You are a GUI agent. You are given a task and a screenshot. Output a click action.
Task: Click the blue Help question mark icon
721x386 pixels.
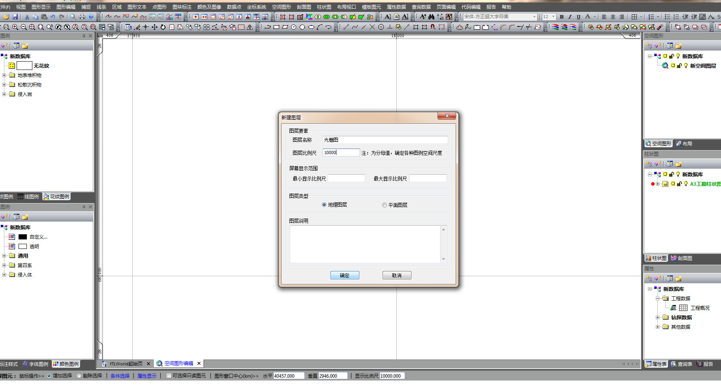91,17
